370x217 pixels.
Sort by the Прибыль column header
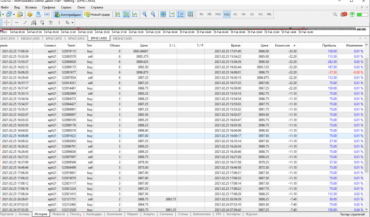[x=329, y=46]
